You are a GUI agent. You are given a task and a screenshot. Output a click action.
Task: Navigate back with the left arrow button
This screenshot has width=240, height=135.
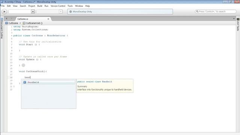7,19
